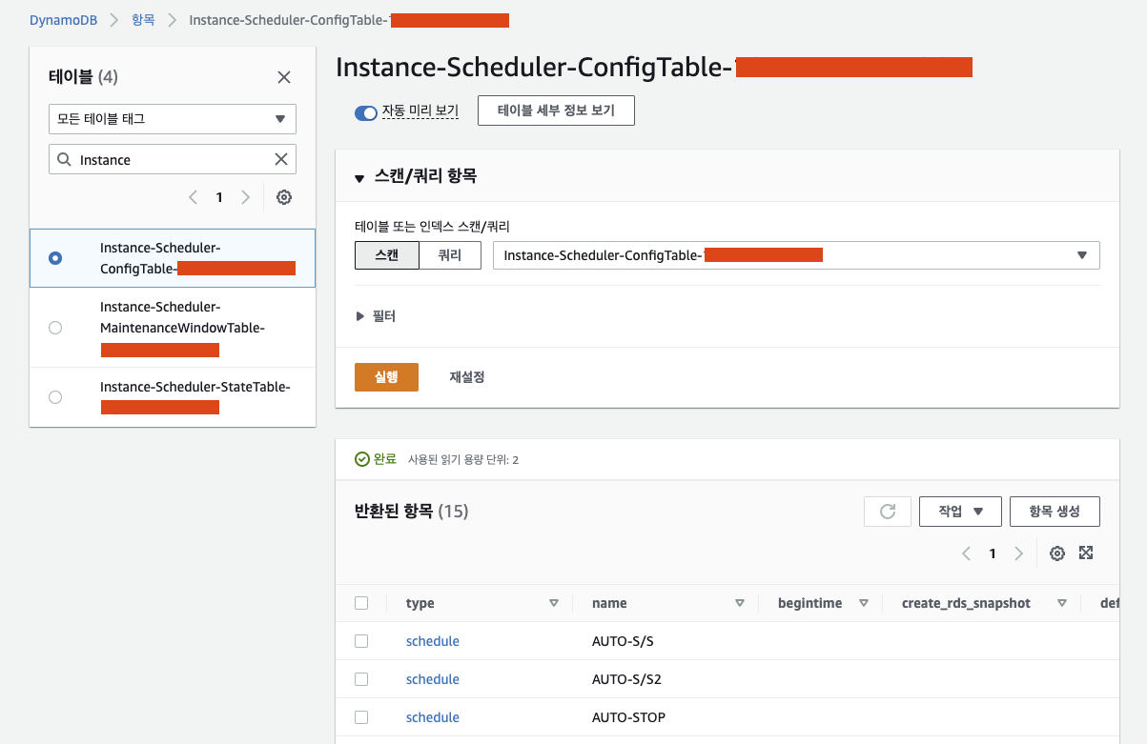Screen dimensions: 1147x744
Task: Sort by type column arrow
Action: 554,603
